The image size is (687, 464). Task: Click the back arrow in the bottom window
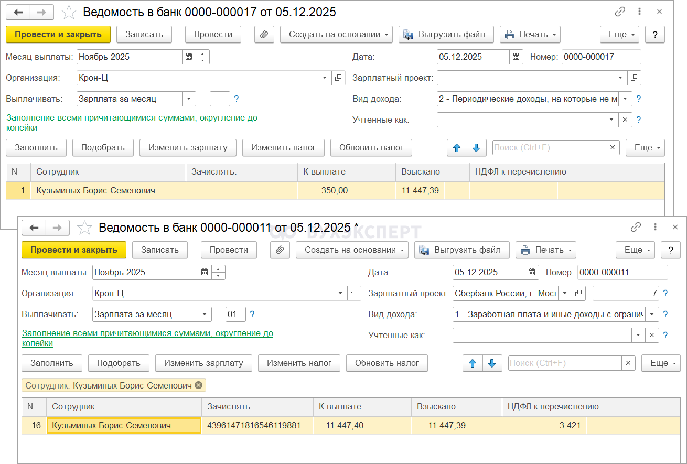(x=34, y=227)
